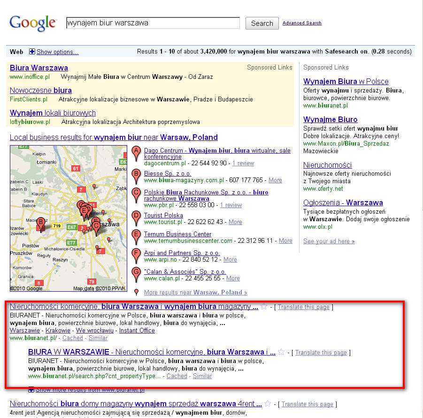
Task: Click More link for Biesse Sp.
Action: point(275,180)
